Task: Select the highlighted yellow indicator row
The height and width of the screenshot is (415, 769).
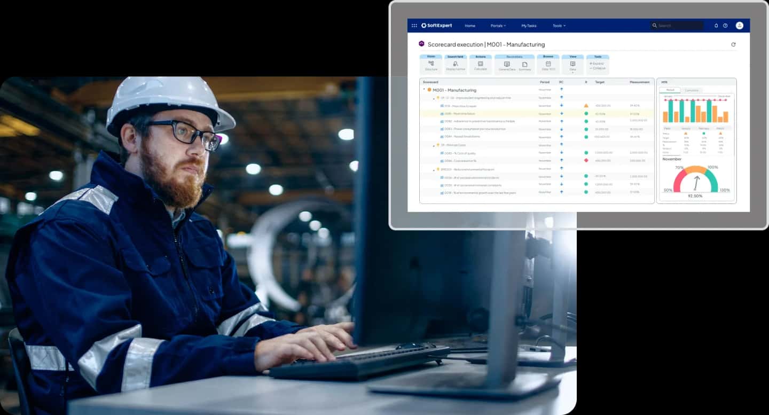Action: tap(537, 114)
